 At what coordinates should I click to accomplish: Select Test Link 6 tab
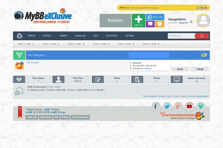tap(151, 44)
